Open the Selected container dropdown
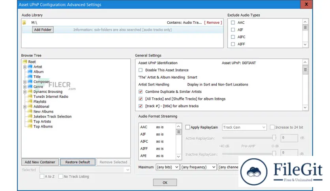This screenshot has width=330, height=191. [x=85, y=170]
